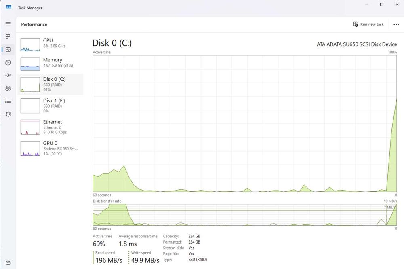Open the three-dot more options menu

pyautogui.click(x=396, y=24)
